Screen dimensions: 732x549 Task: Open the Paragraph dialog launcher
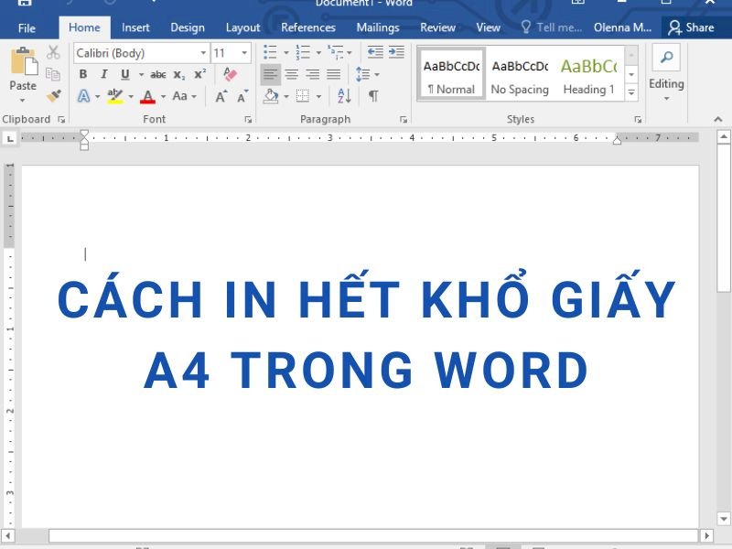404,120
